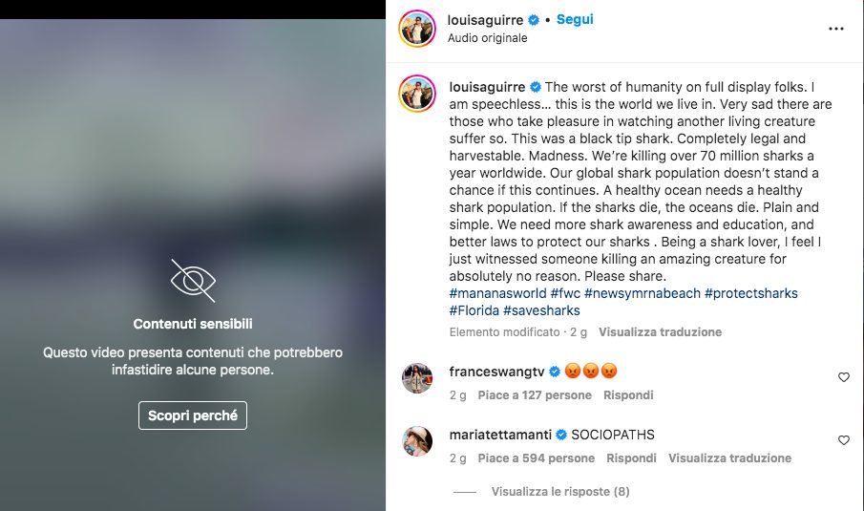Like the franceswangtv comment with heart

coord(843,377)
